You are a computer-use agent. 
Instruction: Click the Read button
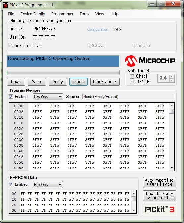[x=16, y=82]
